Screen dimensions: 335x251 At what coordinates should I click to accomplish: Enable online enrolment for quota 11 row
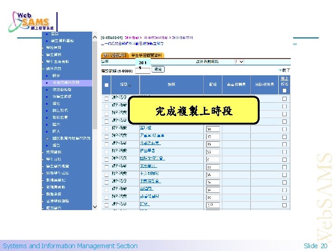284,167
